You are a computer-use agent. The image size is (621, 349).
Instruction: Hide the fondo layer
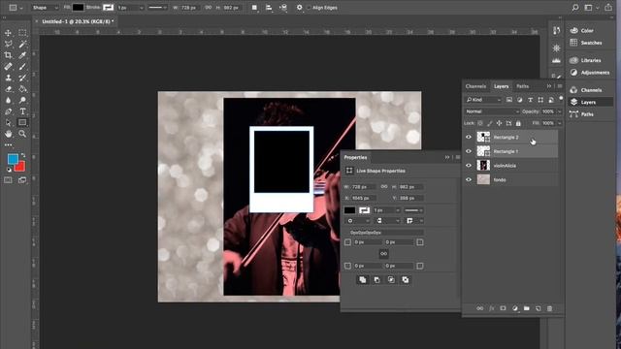tap(469, 179)
